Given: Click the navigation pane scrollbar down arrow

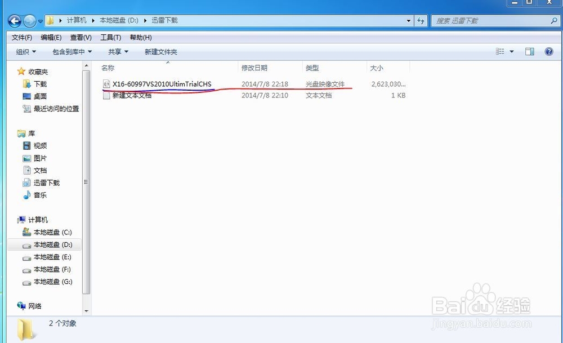Looking at the screenshot, I should 86,311.
